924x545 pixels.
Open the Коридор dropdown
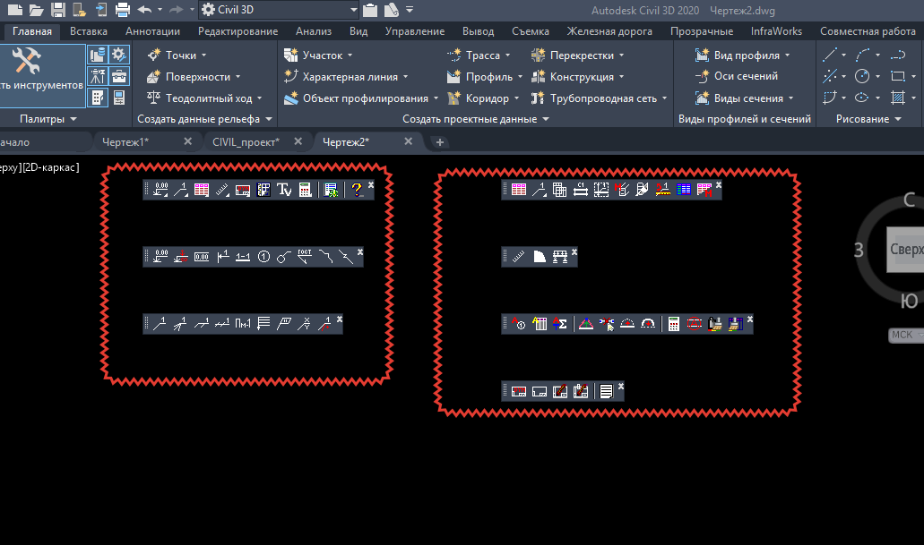pos(517,98)
